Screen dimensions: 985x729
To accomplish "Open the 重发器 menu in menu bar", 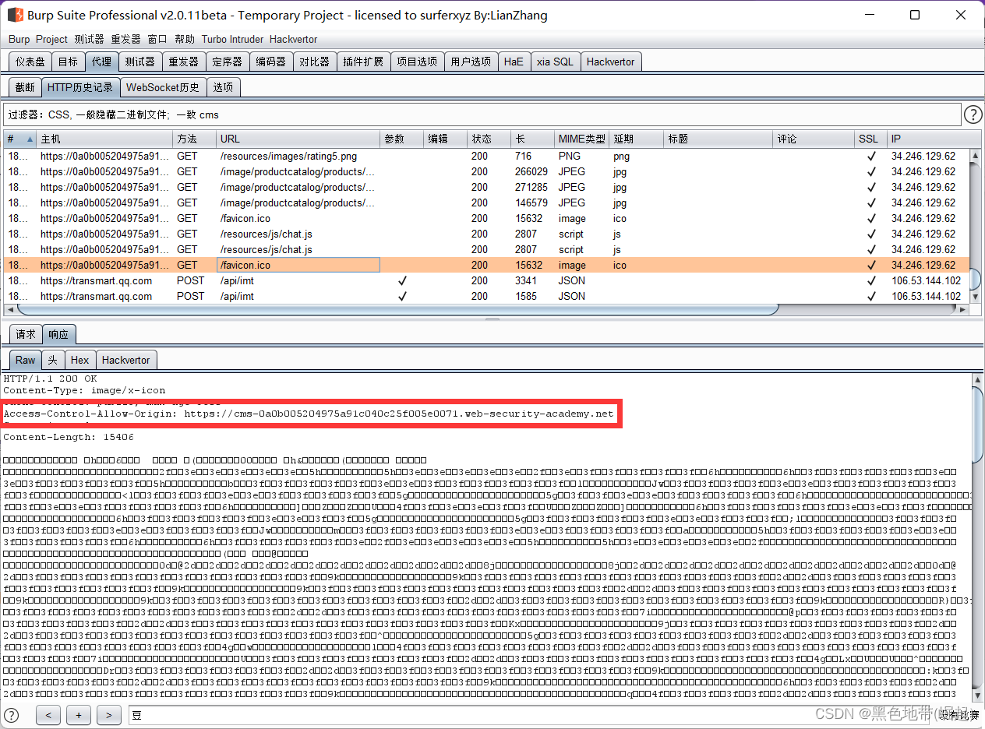I will point(125,39).
